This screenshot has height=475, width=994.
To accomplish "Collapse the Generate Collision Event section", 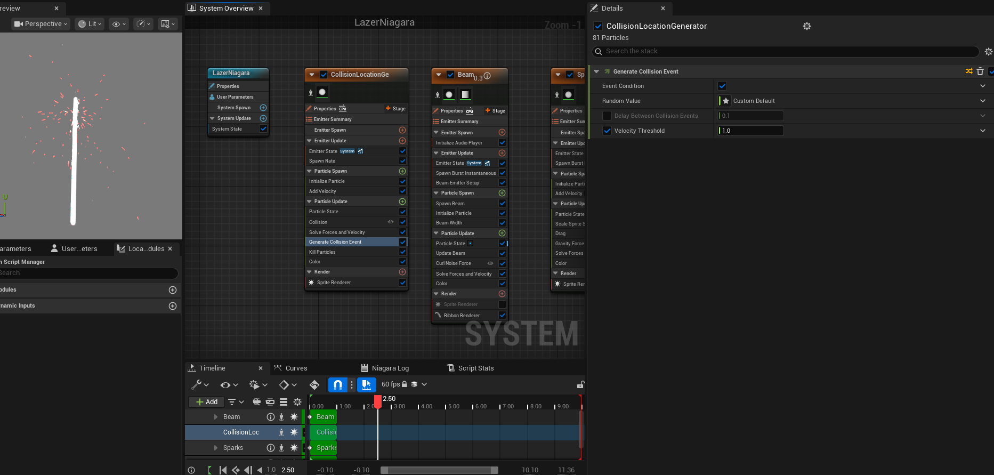I will (596, 71).
